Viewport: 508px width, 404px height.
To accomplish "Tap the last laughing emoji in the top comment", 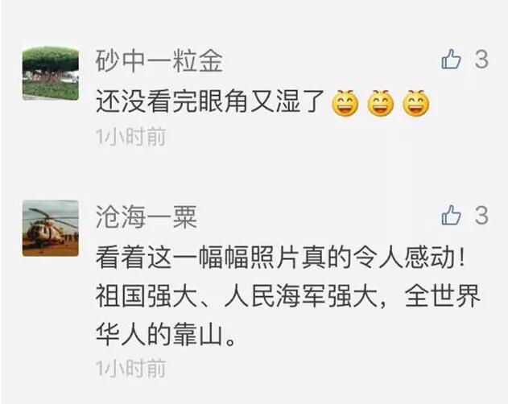I will [416, 103].
